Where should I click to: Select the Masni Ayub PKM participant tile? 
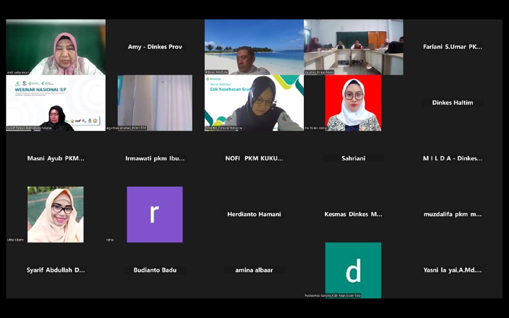click(55, 158)
